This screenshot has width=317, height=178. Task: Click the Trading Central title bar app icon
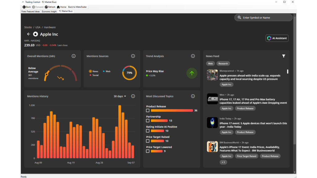(23, 2)
